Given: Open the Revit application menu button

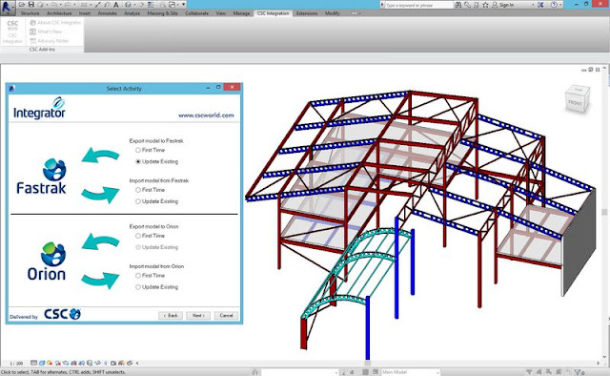Looking at the screenshot, I should (x=7, y=7).
